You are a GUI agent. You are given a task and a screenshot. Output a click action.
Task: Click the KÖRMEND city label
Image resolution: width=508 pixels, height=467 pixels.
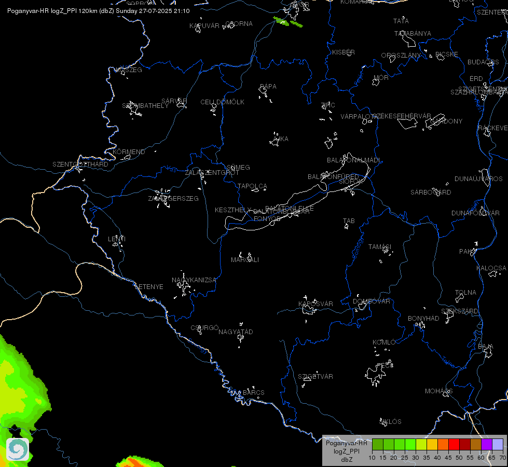129,152
